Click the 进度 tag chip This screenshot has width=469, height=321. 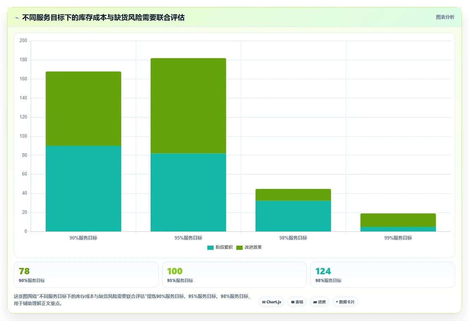click(x=319, y=302)
